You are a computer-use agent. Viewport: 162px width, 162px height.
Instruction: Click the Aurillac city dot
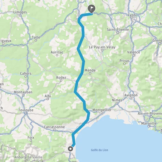pyautogui.click(x=57, y=55)
